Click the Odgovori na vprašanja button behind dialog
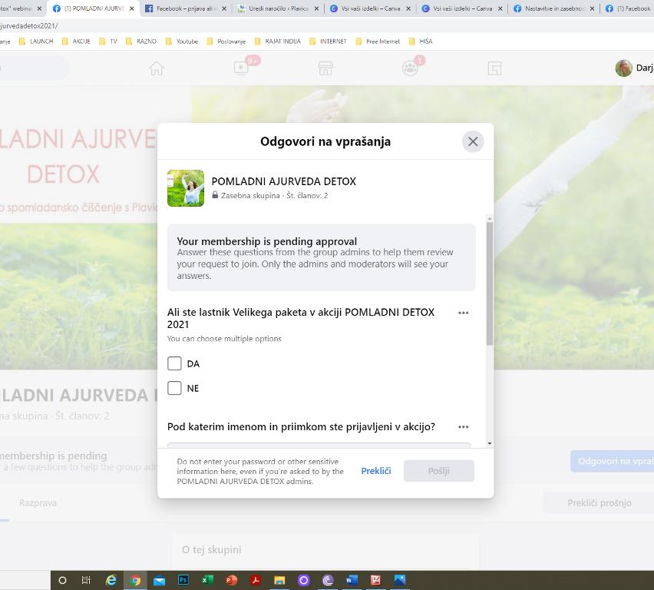Viewport: 654px width, 590px height. click(x=612, y=461)
